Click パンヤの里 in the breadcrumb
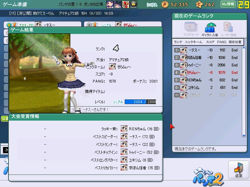Screen dimensions: 250x187 [67, 4]
